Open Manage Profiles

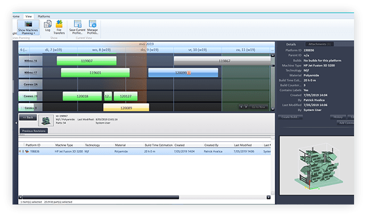pyautogui.click(x=92, y=27)
